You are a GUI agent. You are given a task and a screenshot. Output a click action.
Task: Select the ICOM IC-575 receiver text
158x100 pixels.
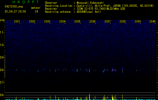click(x=101, y=9)
